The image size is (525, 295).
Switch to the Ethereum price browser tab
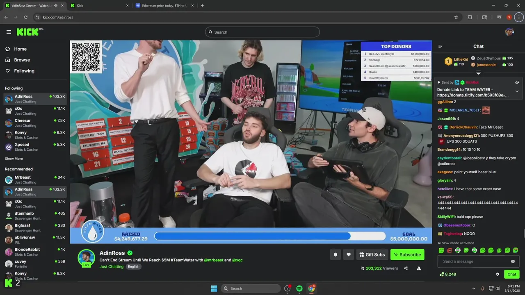click(165, 6)
